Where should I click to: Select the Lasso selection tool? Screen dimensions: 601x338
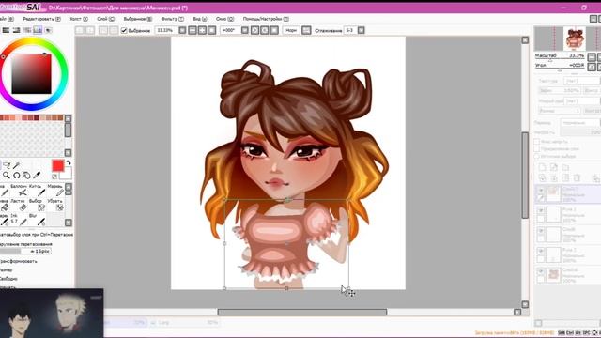click(7, 165)
